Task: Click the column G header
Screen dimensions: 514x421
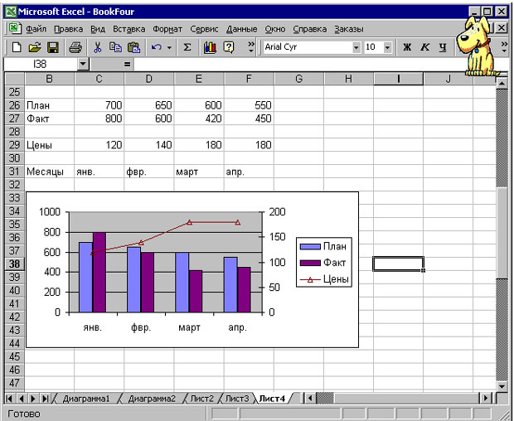Action: pos(298,80)
